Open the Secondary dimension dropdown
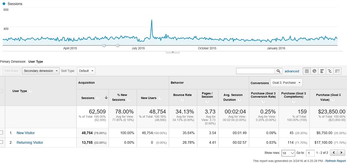 click(x=41, y=71)
